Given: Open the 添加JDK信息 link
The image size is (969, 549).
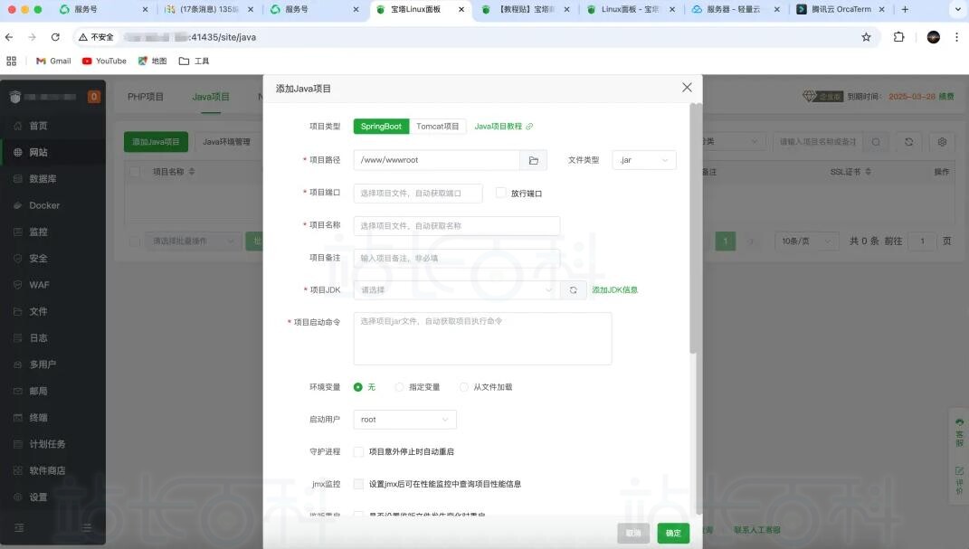Looking at the screenshot, I should [x=615, y=290].
